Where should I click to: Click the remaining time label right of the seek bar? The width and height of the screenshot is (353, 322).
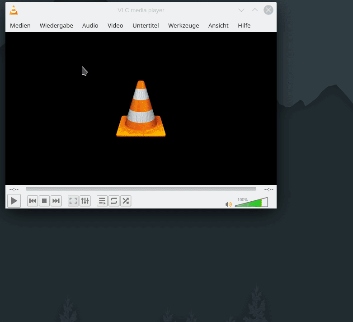tap(269, 189)
